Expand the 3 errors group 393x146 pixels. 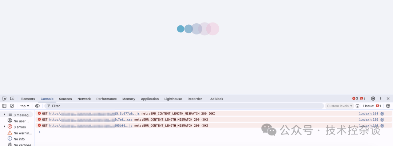[5, 127]
